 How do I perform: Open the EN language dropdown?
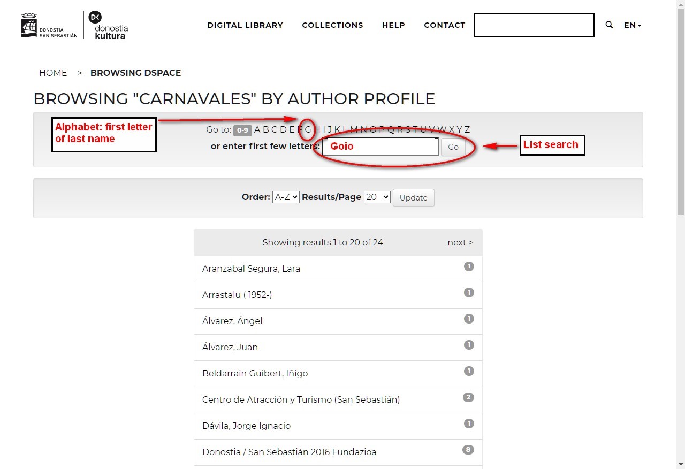tap(633, 25)
